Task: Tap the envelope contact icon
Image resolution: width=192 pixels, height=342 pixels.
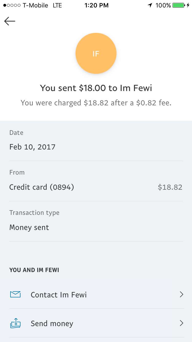Action: (x=15, y=294)
